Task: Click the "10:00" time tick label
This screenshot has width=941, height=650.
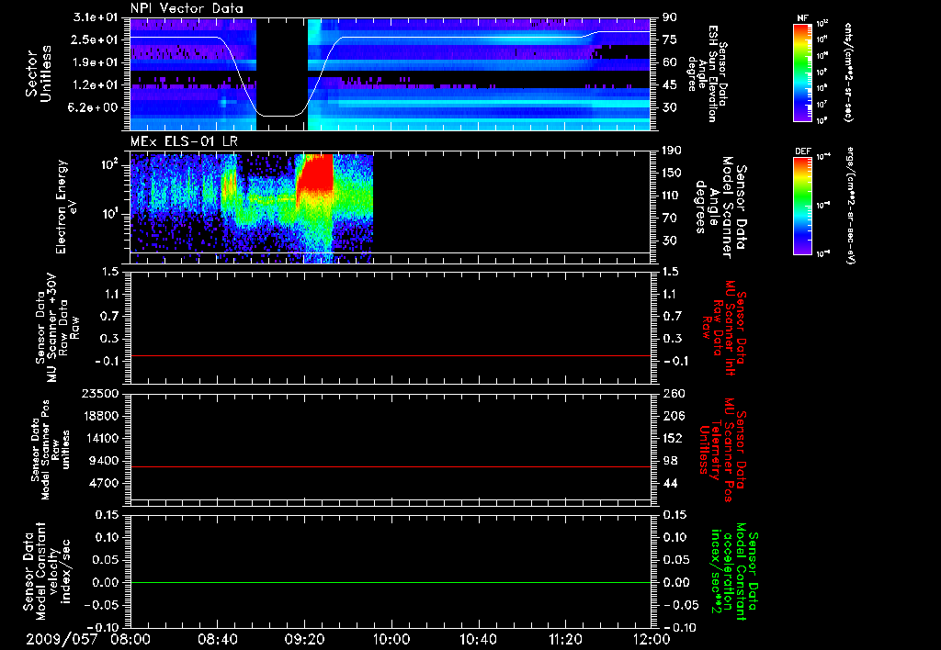Action: pos(391,639)
